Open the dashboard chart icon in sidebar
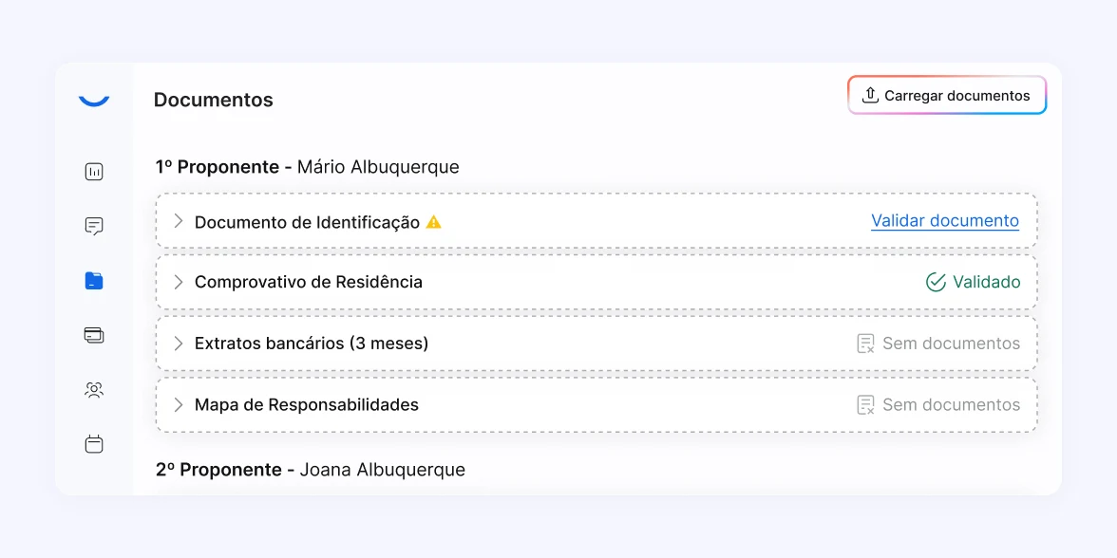Image resolution: width=1117 pixels, height=558 pixels. 94,172
